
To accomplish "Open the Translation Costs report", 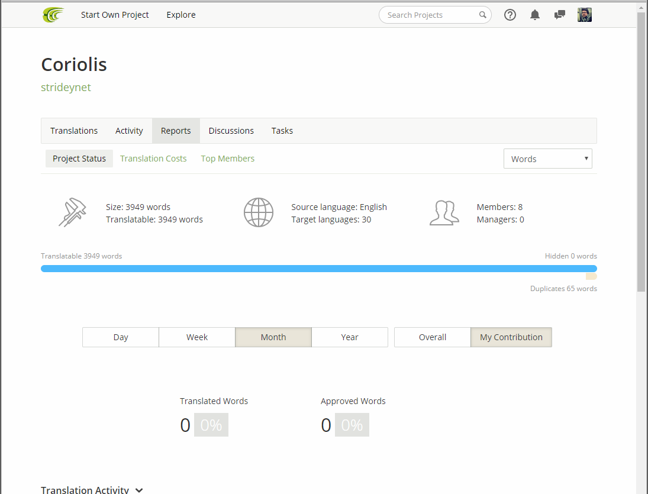I will point(153,159).
